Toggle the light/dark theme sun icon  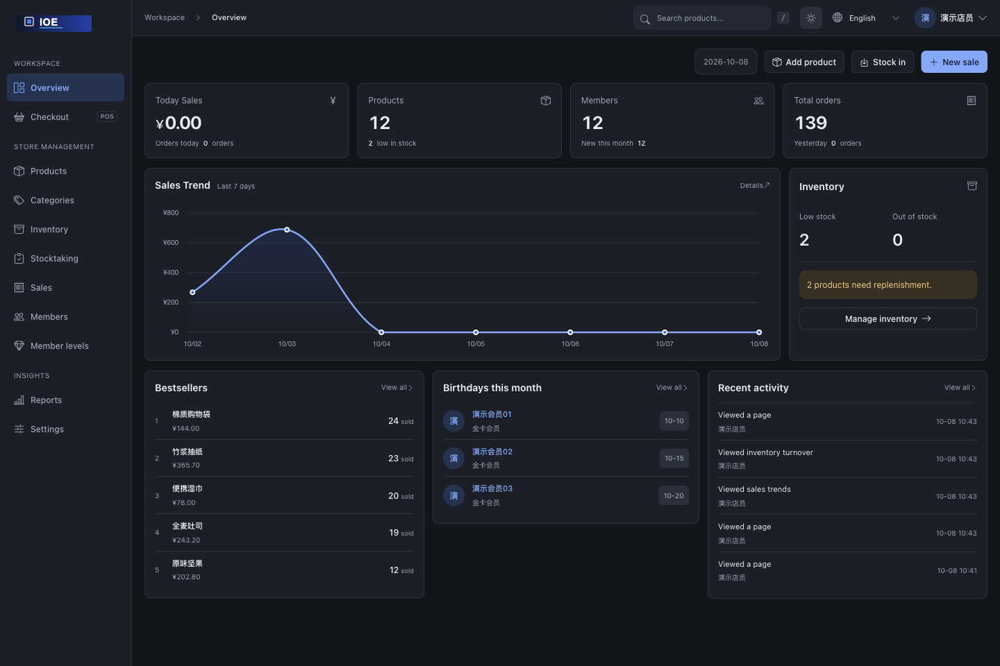(811, 18)
